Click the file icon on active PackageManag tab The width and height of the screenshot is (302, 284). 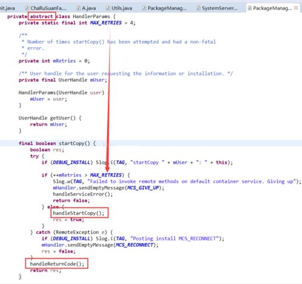[x=249, y=8]
